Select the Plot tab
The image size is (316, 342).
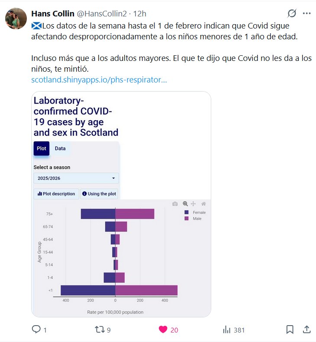(42, 149)
